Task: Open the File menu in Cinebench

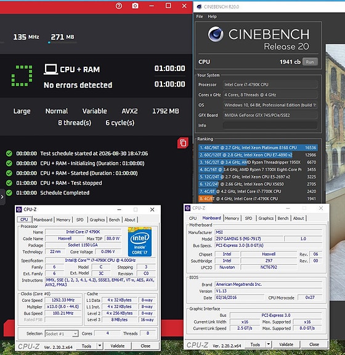Action: tap(200, 17)
